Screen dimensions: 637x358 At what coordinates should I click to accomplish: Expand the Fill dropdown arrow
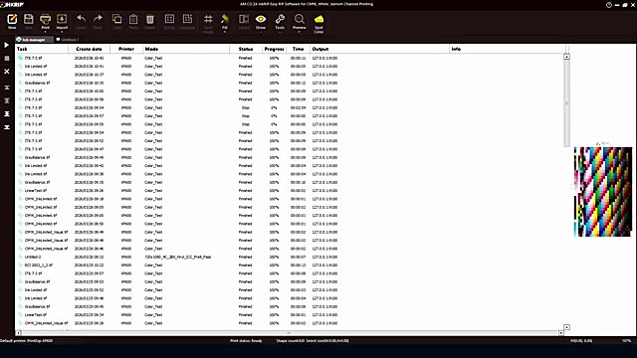tap(225, 32)
